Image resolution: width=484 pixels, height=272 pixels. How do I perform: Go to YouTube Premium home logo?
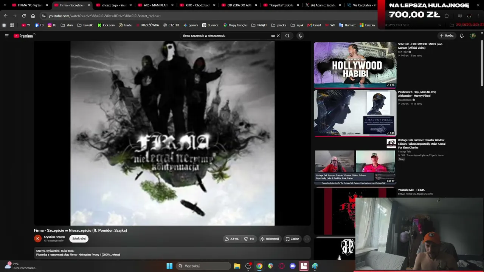point(23,36)
